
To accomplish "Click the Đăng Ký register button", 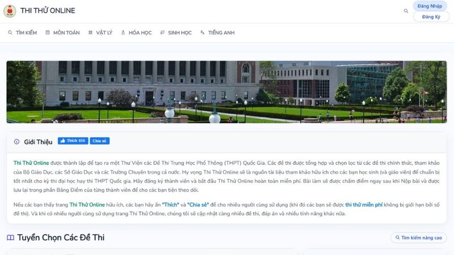I will [431, 17].
